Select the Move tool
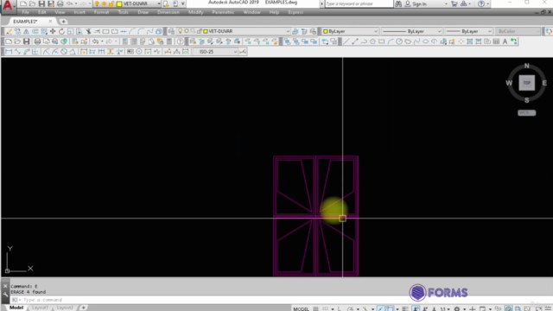 point(53,31)
